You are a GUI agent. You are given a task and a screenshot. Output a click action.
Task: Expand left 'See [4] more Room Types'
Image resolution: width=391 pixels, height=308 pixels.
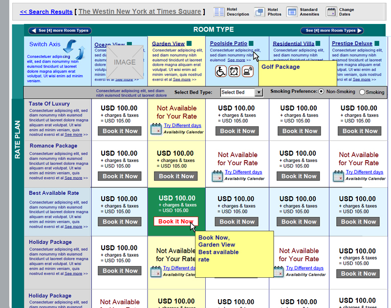coord(60,31)
